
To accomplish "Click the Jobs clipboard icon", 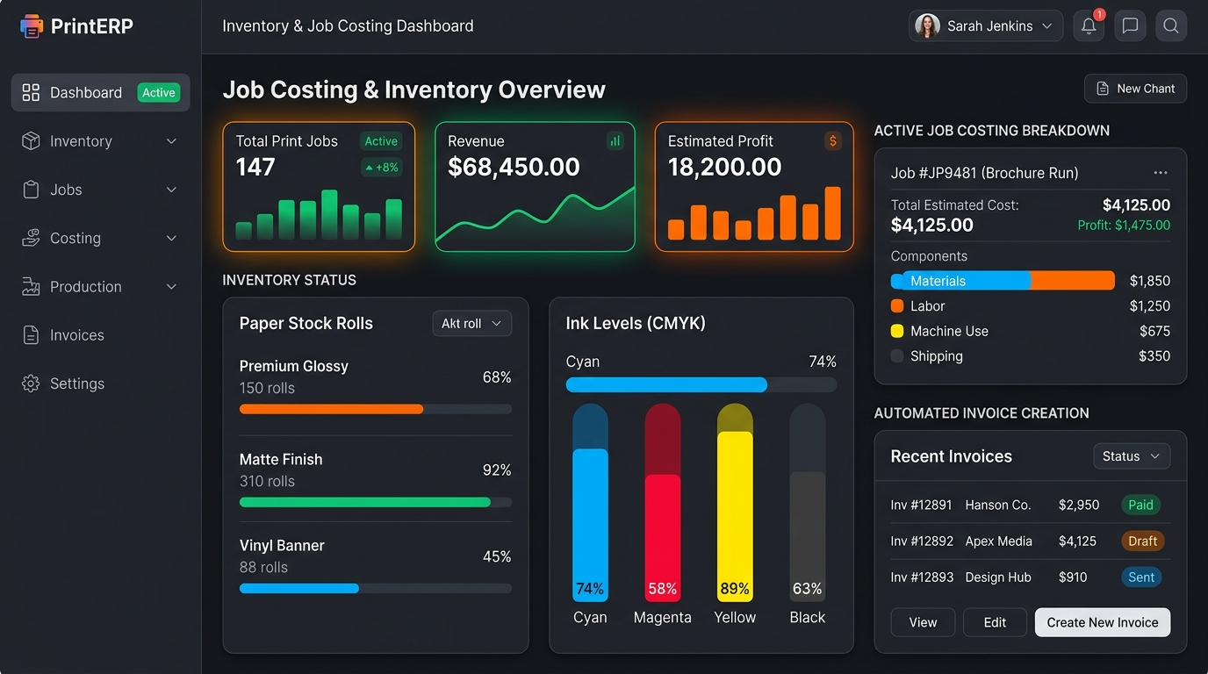I will 31,190.
